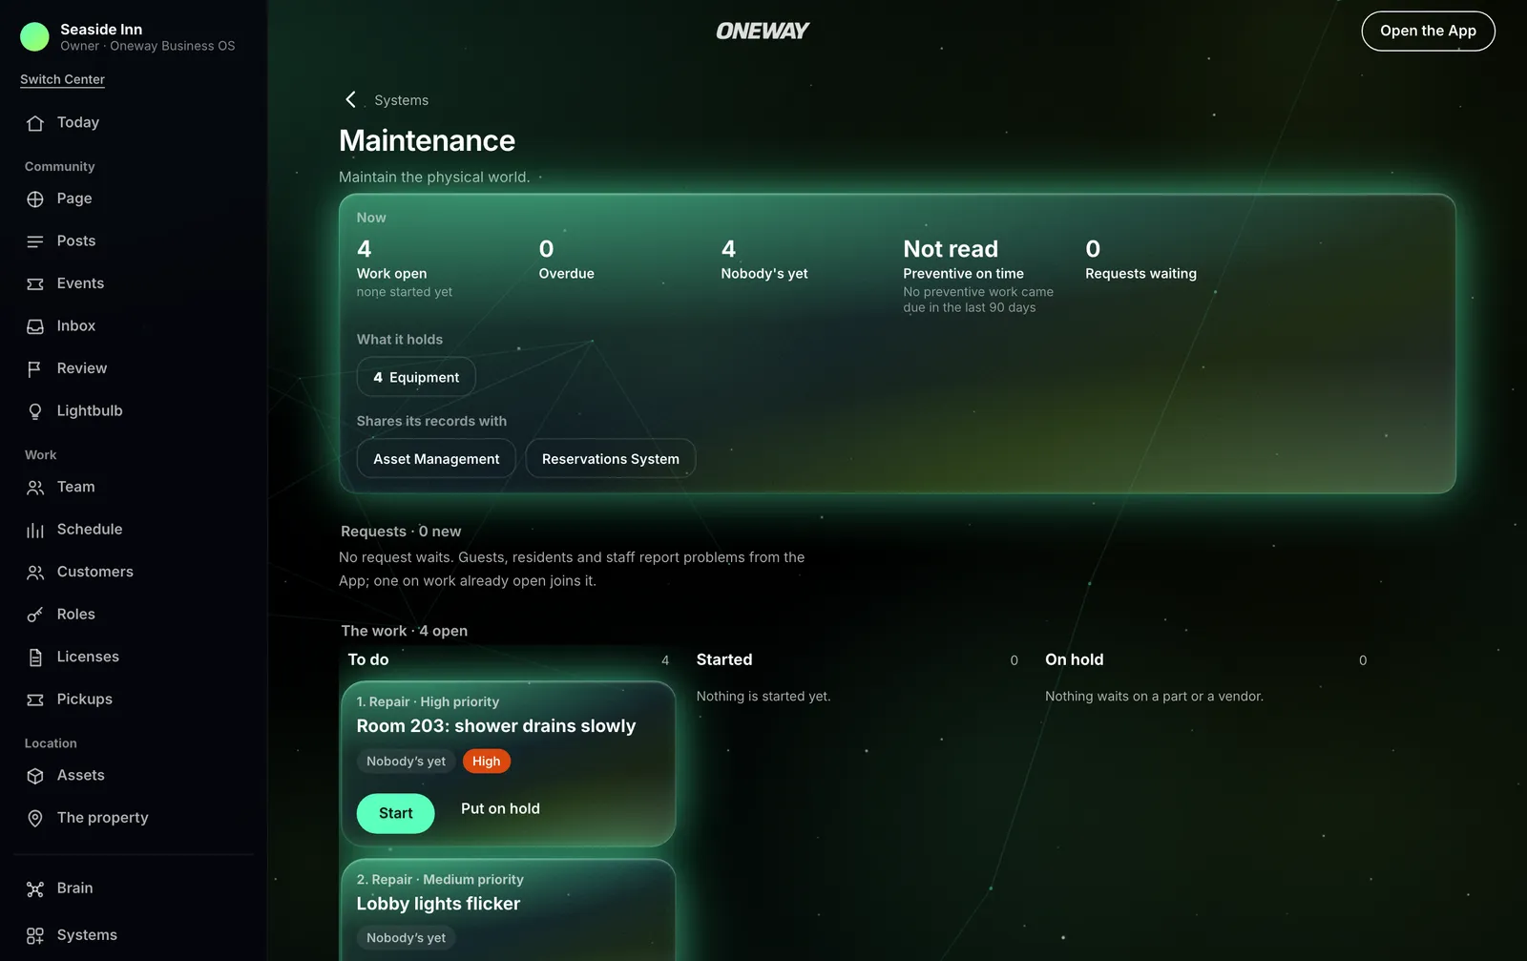The width and height of the screenshot is (1527, 961).
Task: Go back using the Systems chevron arrow
Action: (x=350, y=99)
